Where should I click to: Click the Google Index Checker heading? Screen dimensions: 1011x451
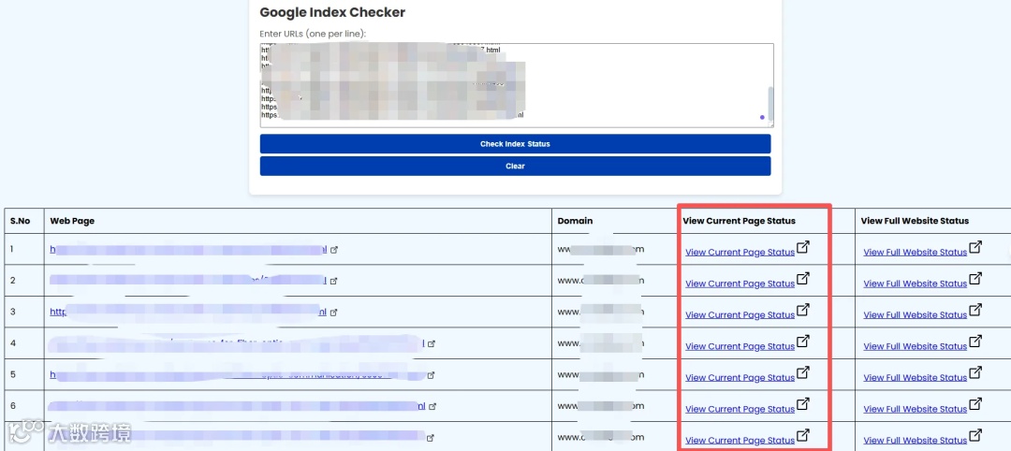332,12
